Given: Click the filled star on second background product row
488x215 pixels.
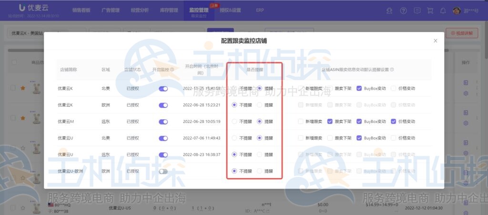Looking at the screenshot, I should tap(23, 118).
